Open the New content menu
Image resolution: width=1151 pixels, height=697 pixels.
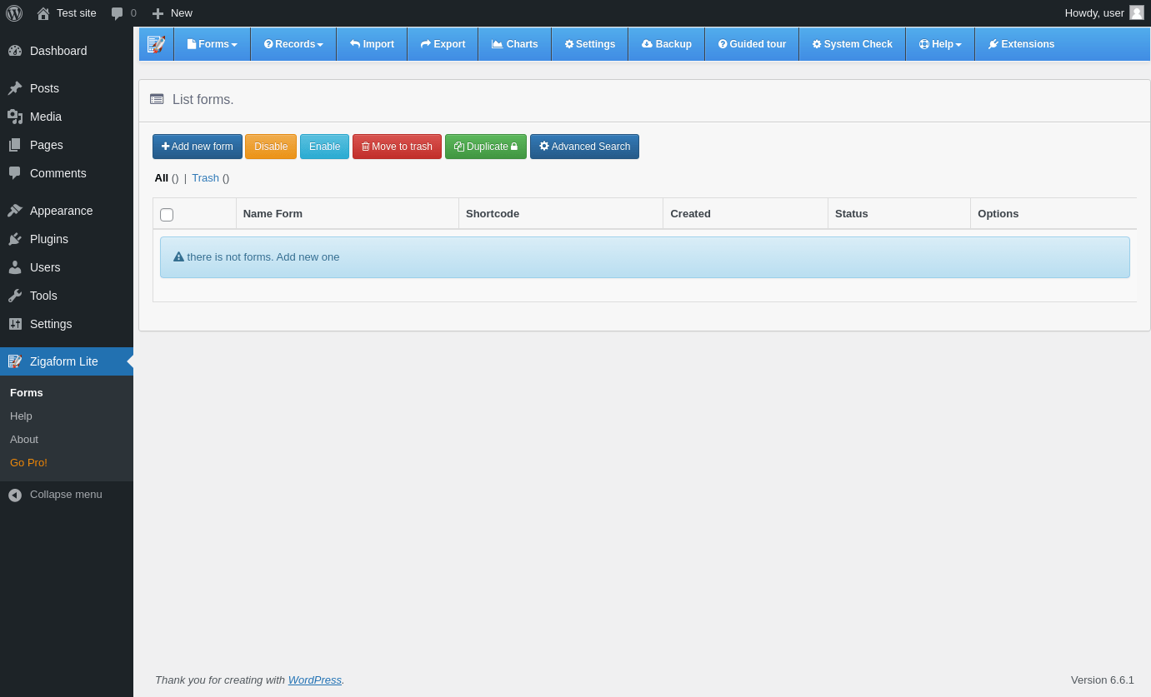(172, 13)
